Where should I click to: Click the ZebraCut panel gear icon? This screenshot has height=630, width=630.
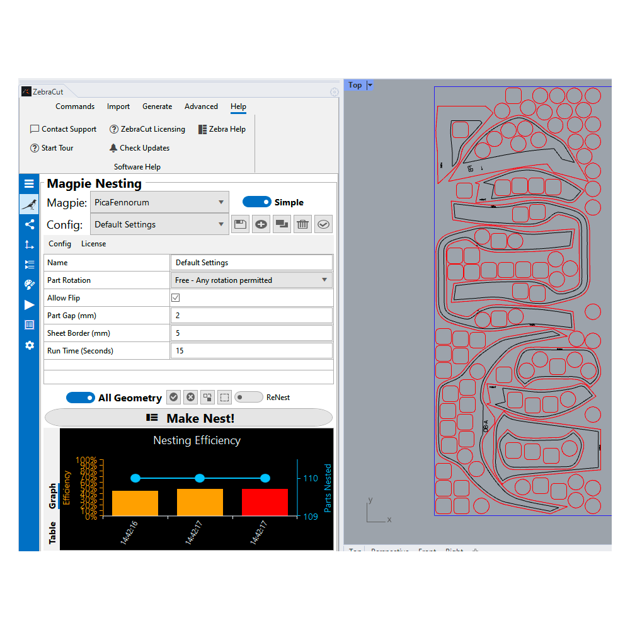point(334,92)
